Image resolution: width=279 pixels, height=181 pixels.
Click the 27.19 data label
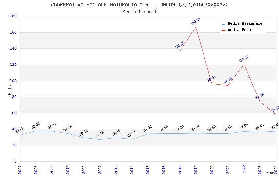pos(99,134)
